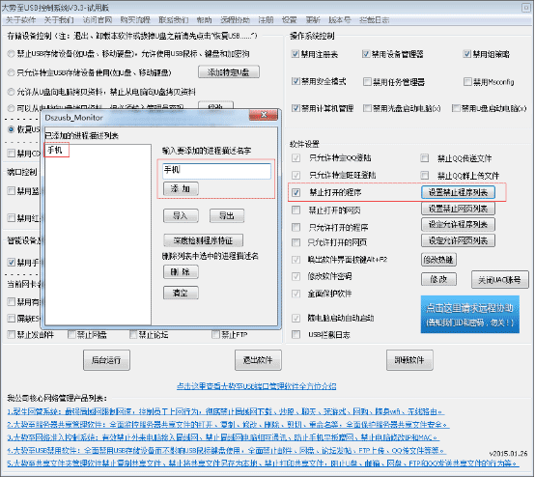Enable 禁止打开的网页 checkbox
Image resolution: width=535 pixels, height=477 pixels.
(296, 210)
